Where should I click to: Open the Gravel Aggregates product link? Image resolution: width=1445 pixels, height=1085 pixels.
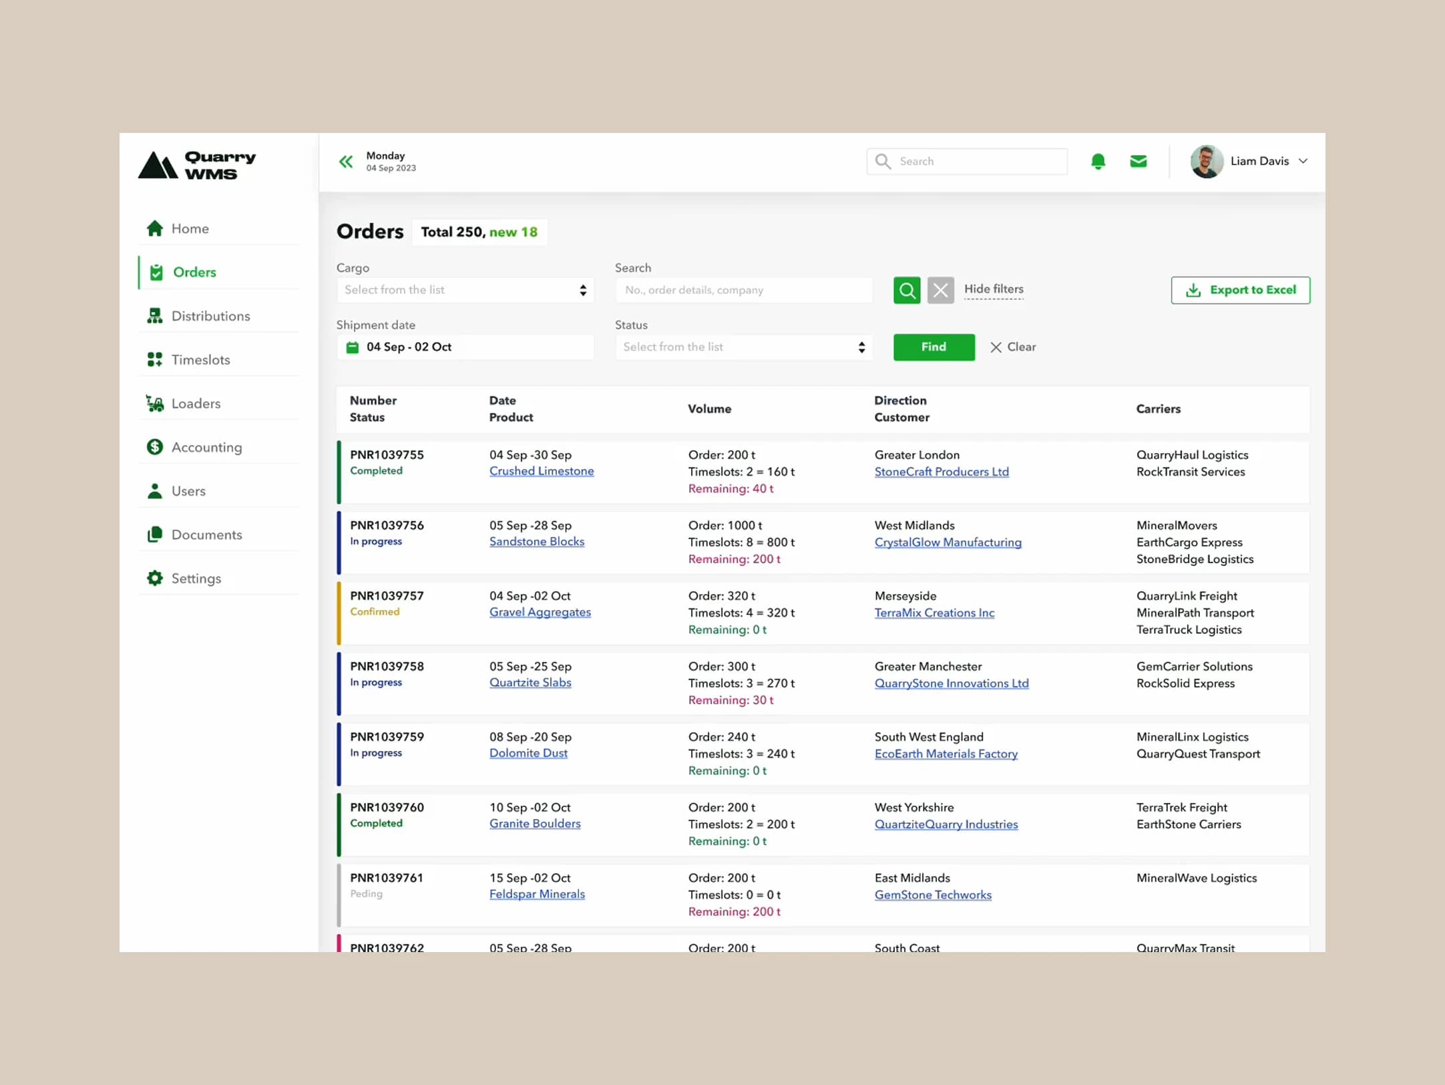pos(540,612)
